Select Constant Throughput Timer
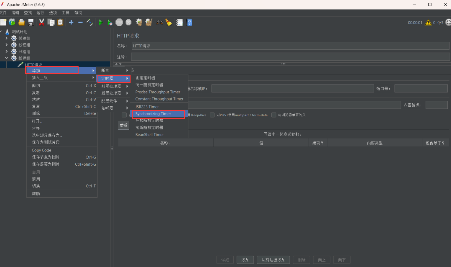The image size is (451, 267). pyautogui.click(x=159, y=99)
